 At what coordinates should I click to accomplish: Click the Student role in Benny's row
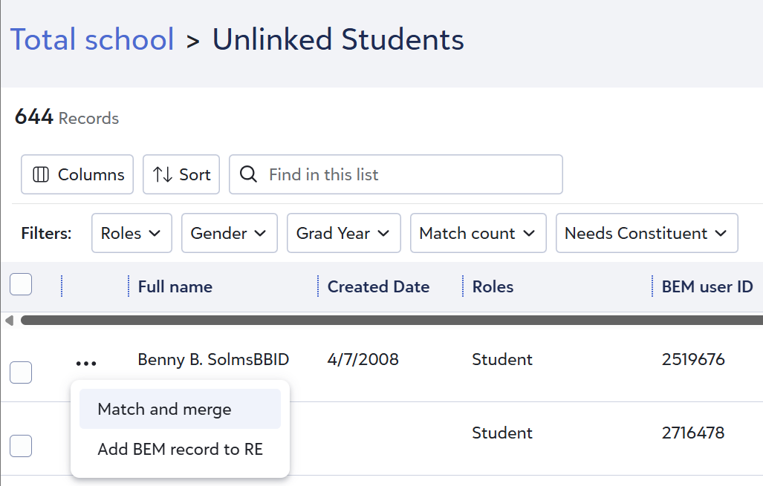click(x=502, y=360)
